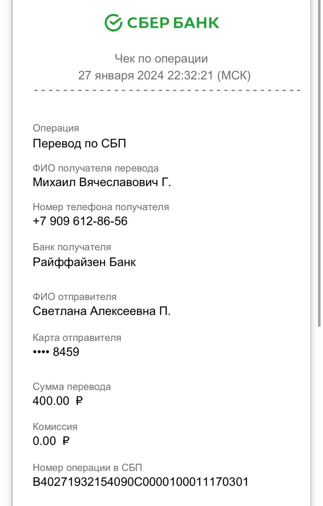Click the recipient bank Райффайзен Банк
Viewport: 323px width, 506px height.
click(x=84, y=262)
